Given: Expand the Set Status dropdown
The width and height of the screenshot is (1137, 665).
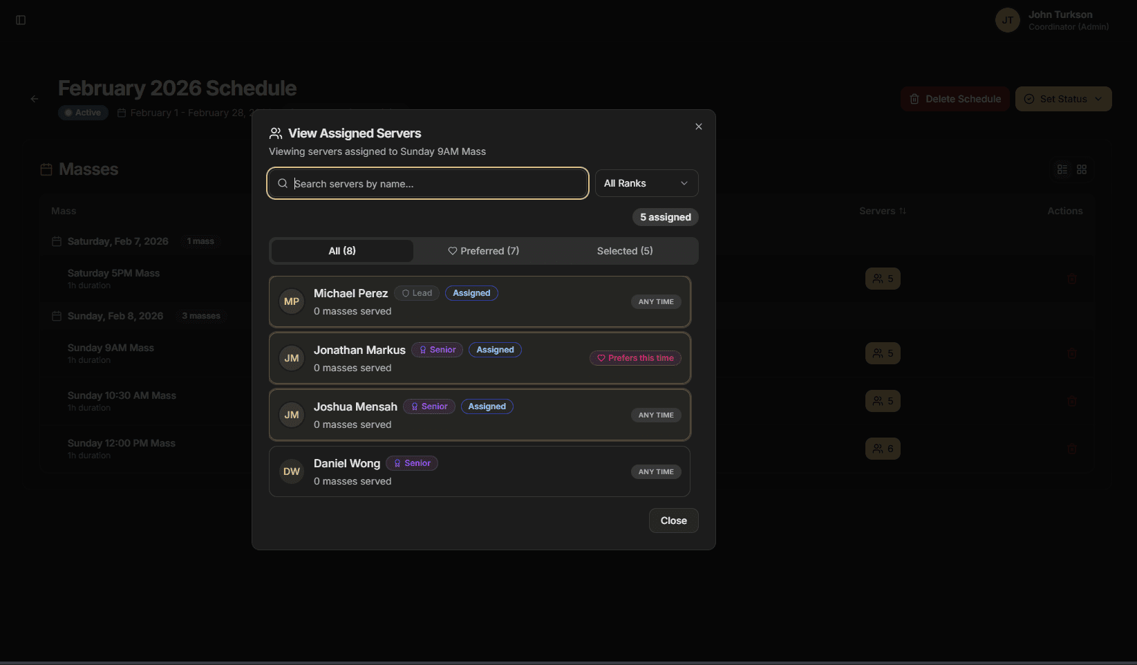Looking at the screenshot, I should click(x=1063, y=99).
